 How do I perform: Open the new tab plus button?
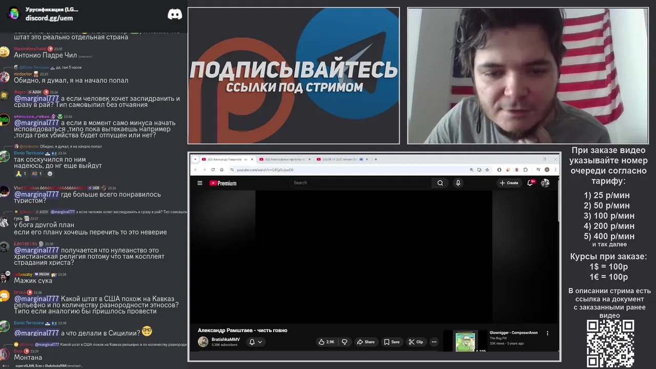[376, 159]
